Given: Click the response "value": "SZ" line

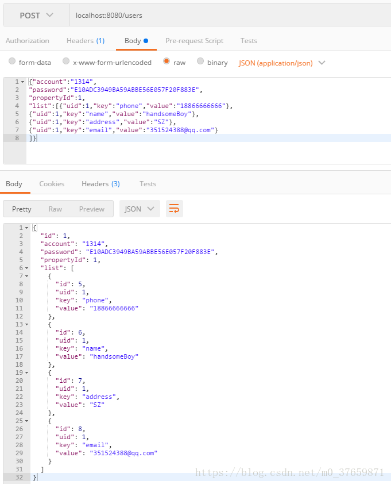Looking at the screenshot, I should pyautogui.click(x=80, y=405).
